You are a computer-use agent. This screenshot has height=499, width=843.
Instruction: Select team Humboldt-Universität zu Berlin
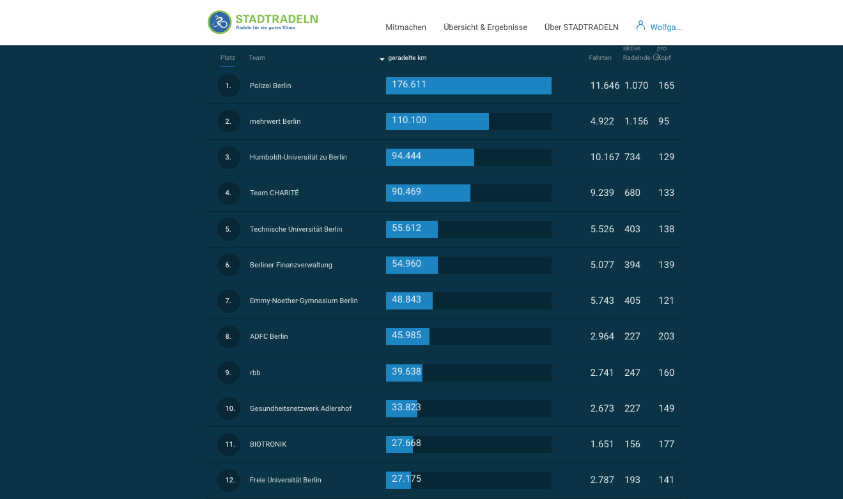(298, 157)
